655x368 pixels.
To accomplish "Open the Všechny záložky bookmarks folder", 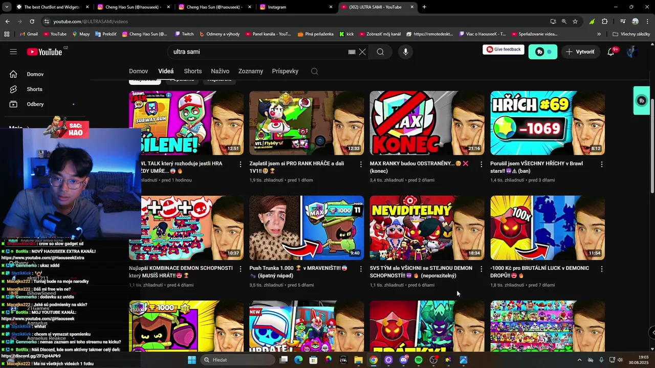I will 631,34.
